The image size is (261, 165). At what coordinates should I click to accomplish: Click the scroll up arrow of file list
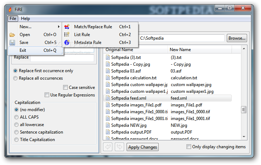tap(244, 49)
